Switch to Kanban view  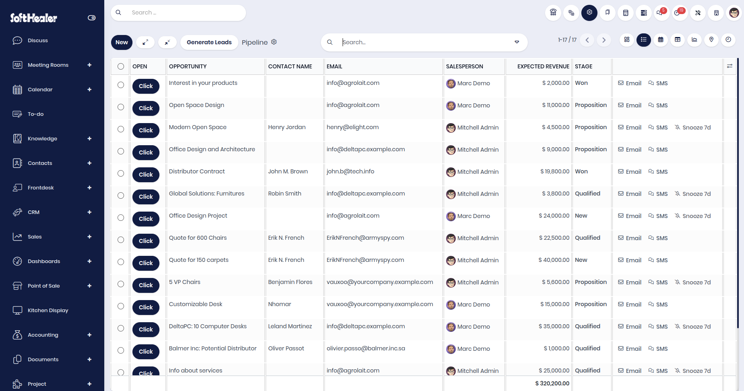click(x=627, y=40)
